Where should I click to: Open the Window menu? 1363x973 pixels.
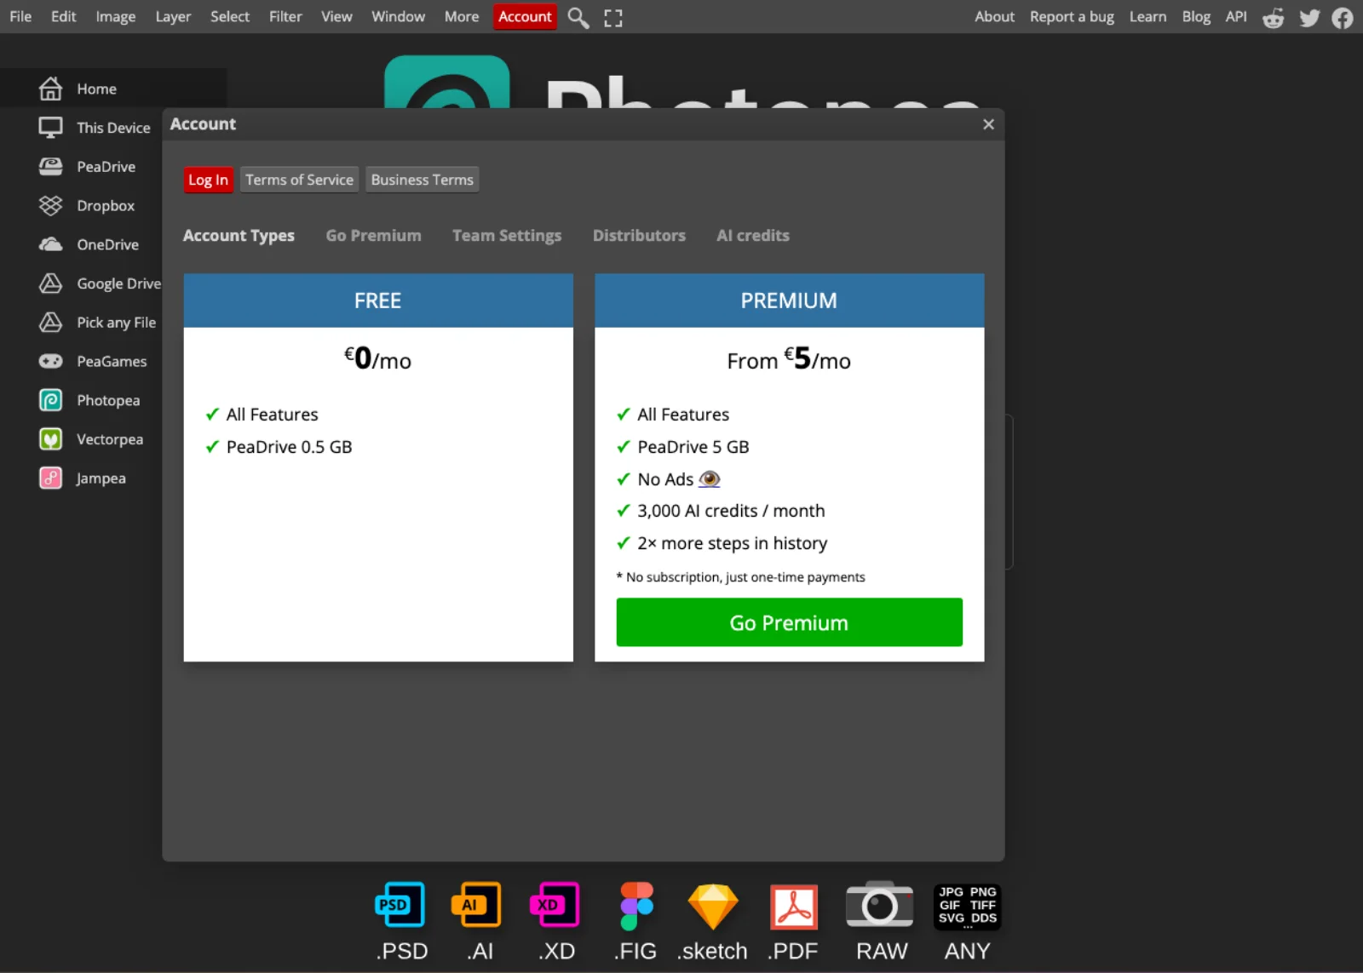(x=398, y=17)
